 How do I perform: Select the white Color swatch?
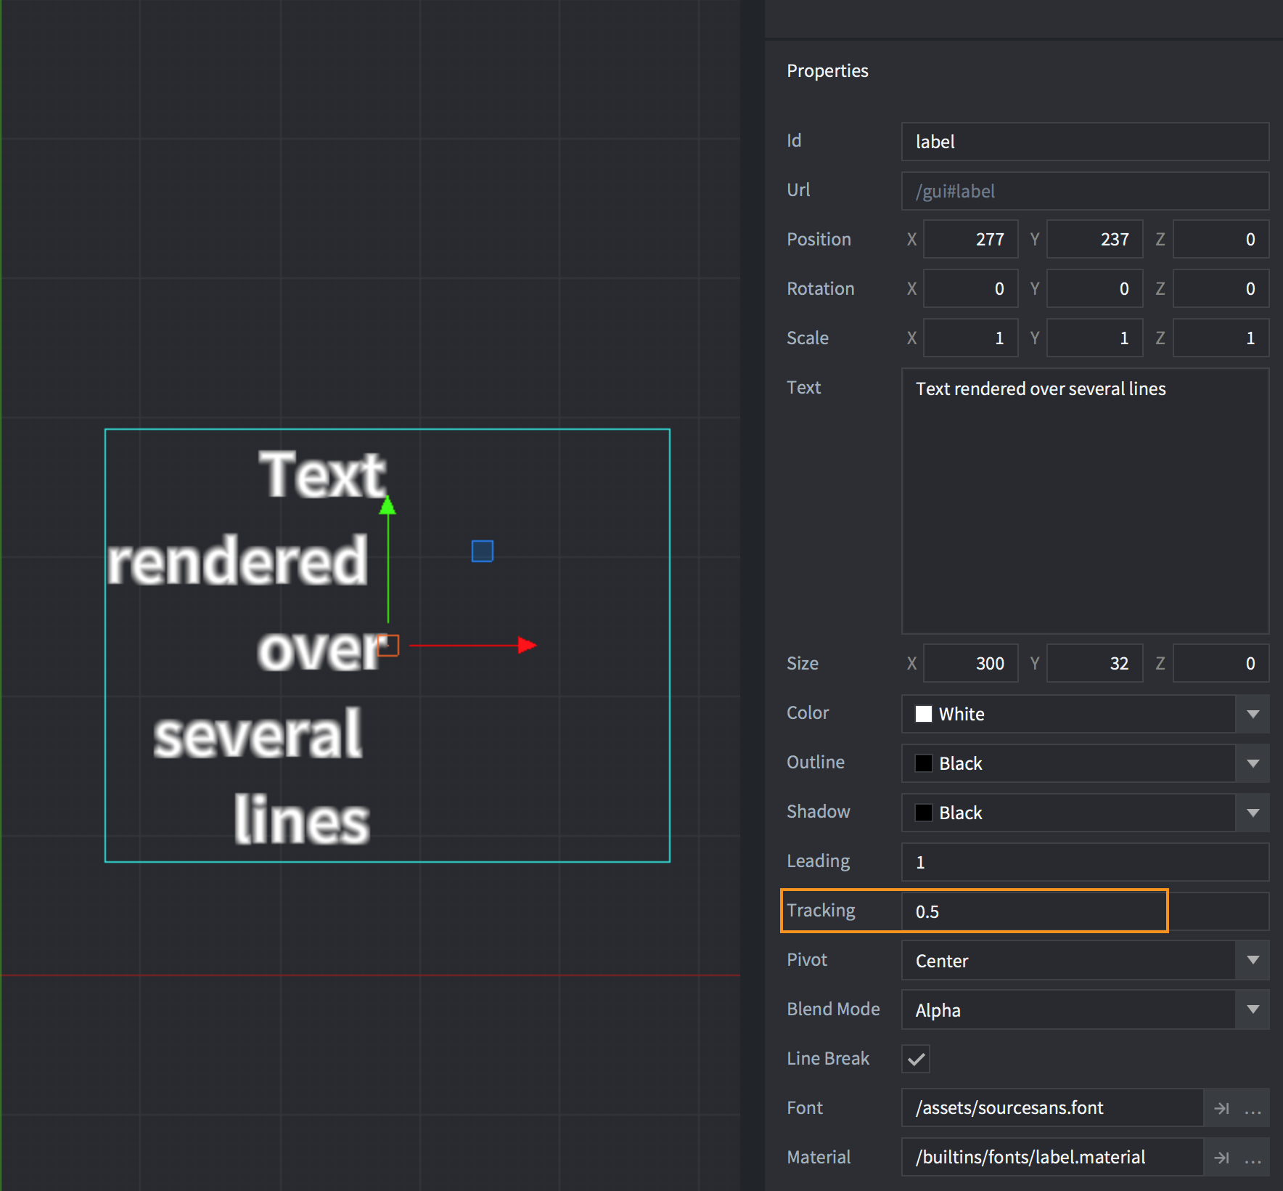click(923, 714)
